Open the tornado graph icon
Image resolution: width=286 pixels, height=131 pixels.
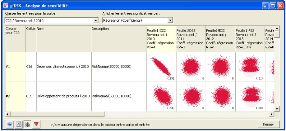36,124
